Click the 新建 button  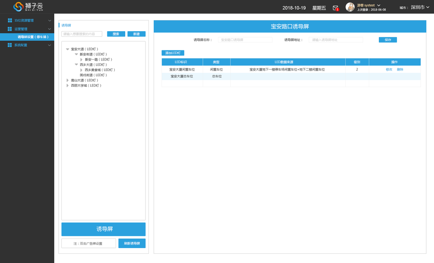click(x=137, y=34)
